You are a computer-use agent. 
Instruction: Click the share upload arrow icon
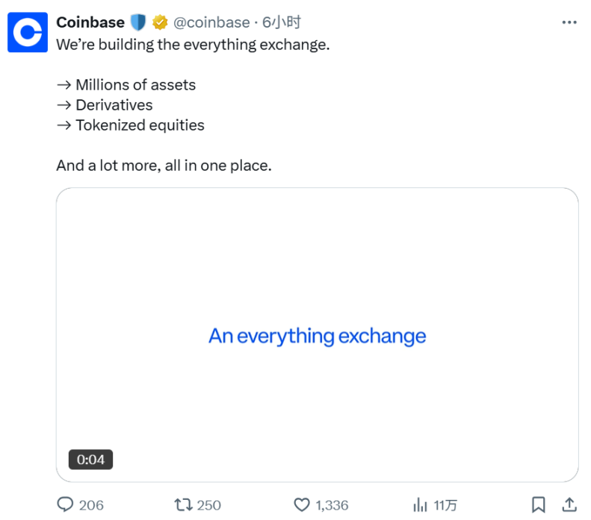tap(568, 505)
